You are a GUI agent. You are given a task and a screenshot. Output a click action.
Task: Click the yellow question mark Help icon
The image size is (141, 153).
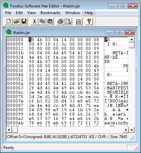click(89, 21)
